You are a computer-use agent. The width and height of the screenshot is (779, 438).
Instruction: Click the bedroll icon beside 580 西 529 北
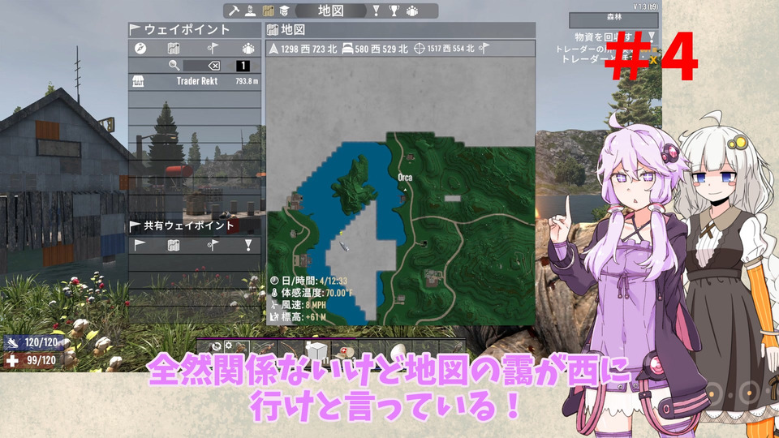348,48
